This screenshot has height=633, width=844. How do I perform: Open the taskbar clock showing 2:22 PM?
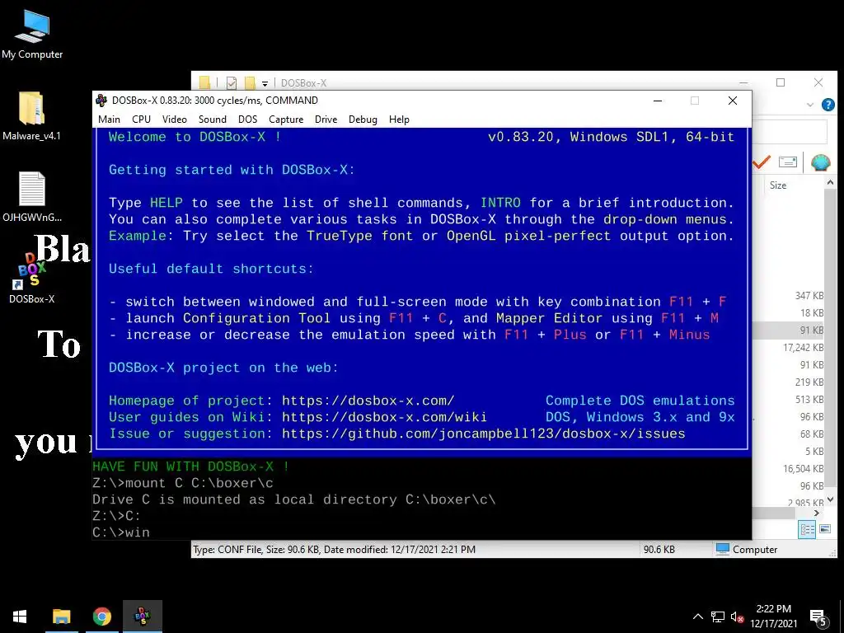point(773,617)
